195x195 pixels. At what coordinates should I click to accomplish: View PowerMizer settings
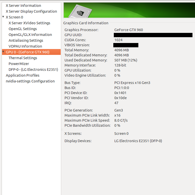coord(19,64)
